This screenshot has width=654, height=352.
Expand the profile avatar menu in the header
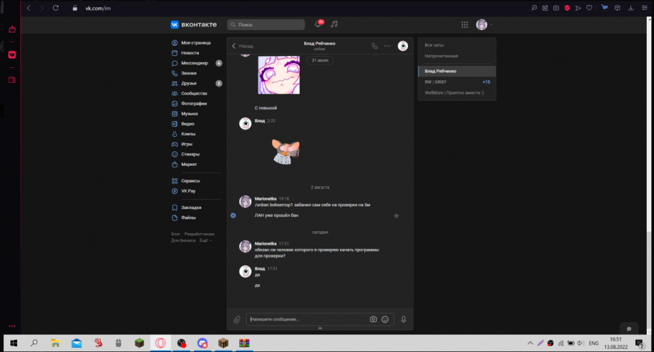(x=484, y=25)
